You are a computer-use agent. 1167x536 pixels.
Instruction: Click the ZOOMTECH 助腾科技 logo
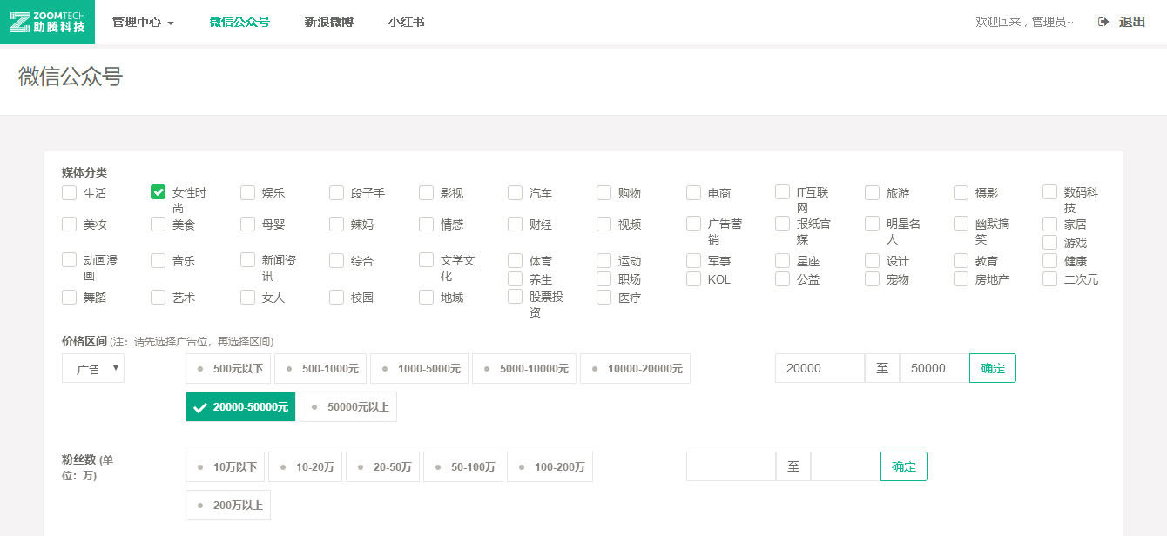coord(47,22)
